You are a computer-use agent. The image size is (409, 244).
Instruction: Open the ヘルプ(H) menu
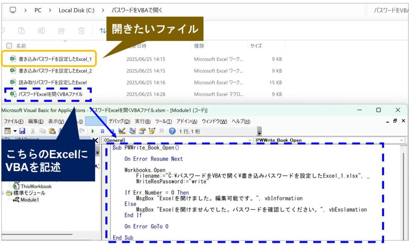[241, 122]
